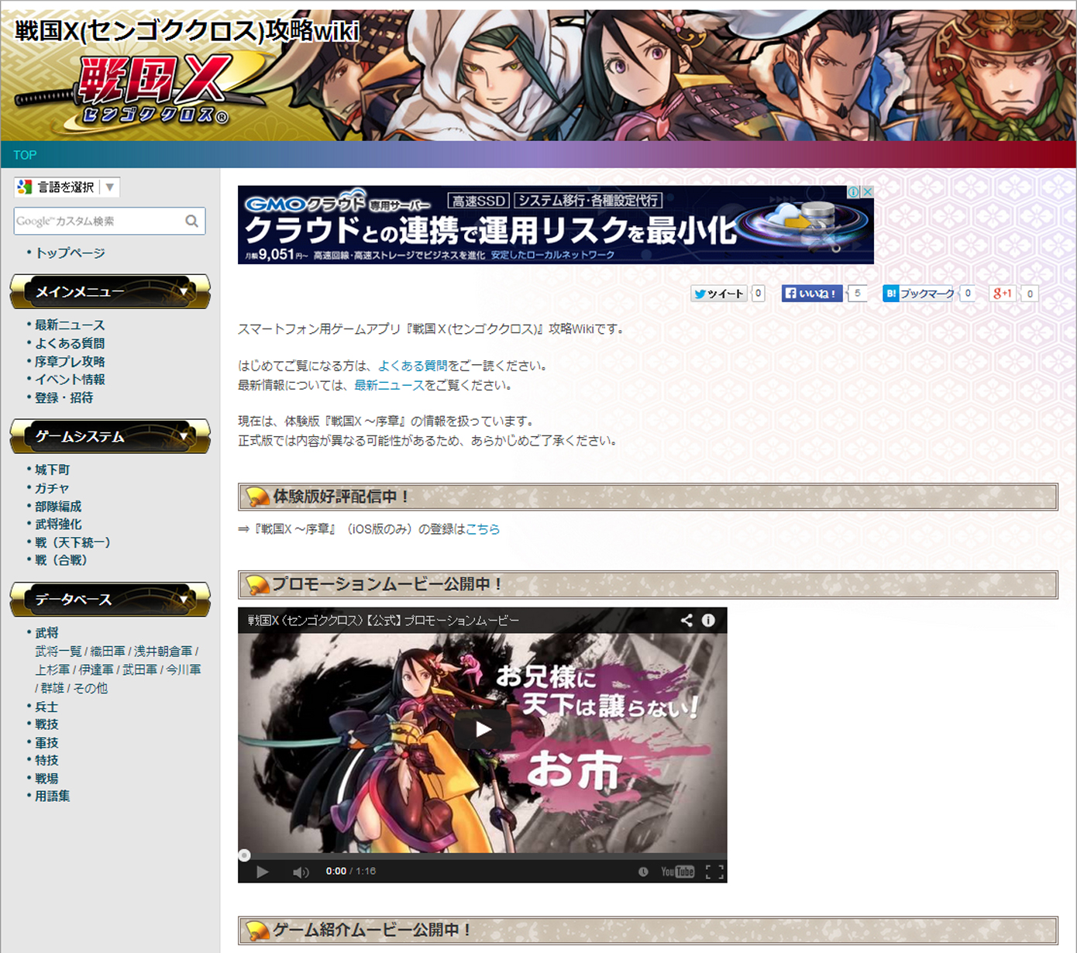This screenshot has width=1077, height=953.
Task: Open よくある質問 in the sidebar menu
Action: click(70, 342)
